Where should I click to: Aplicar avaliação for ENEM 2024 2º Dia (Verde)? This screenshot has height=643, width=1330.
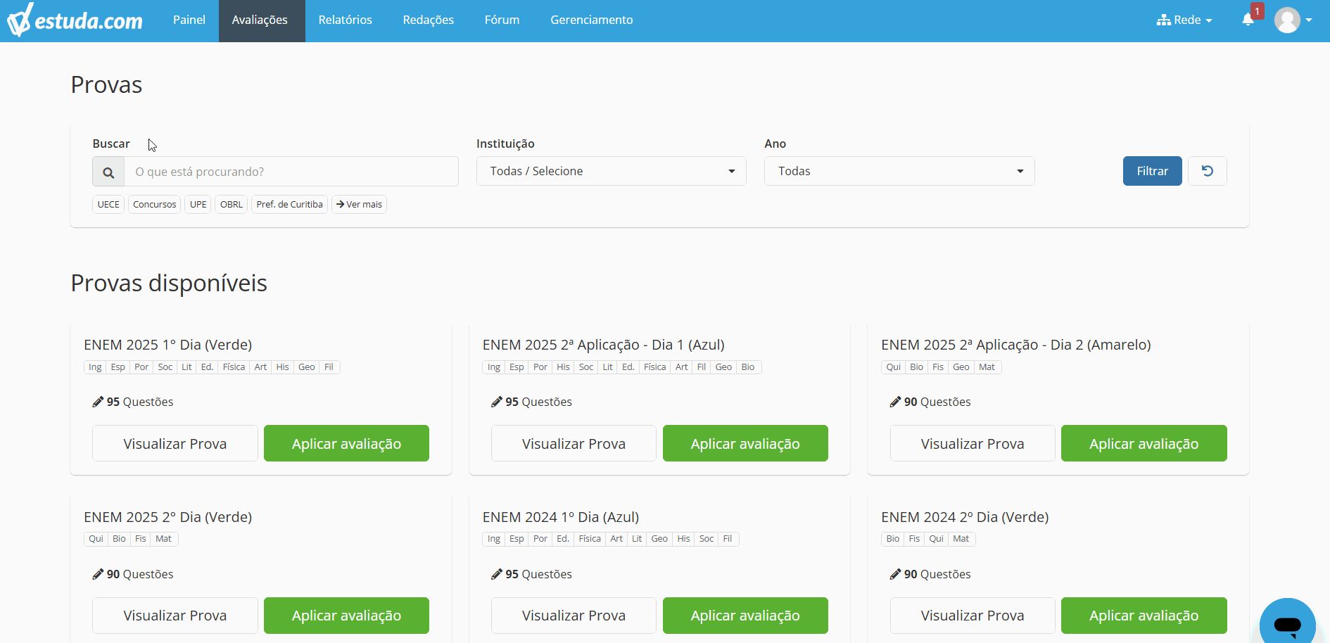[x=1144, y=616]
